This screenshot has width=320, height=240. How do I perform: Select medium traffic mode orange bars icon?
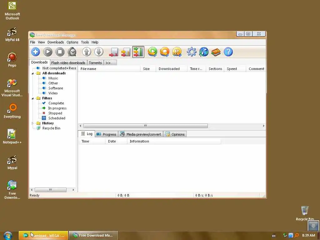tap(126, 52)
